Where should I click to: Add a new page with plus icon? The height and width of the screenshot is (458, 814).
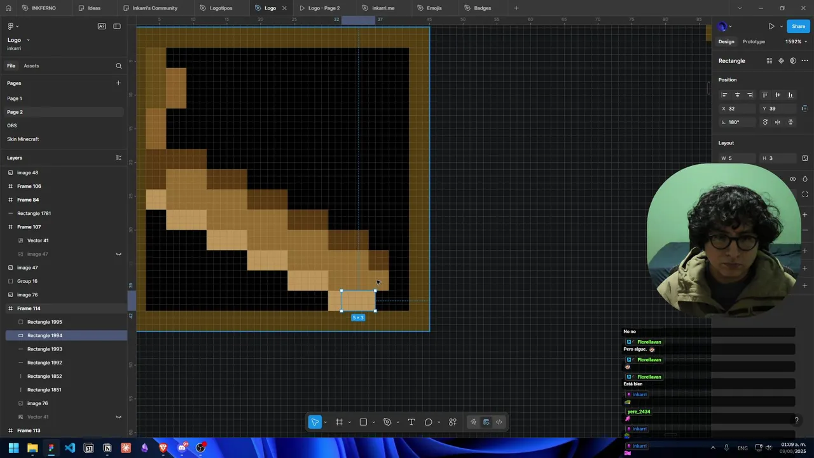coord(118,83)
